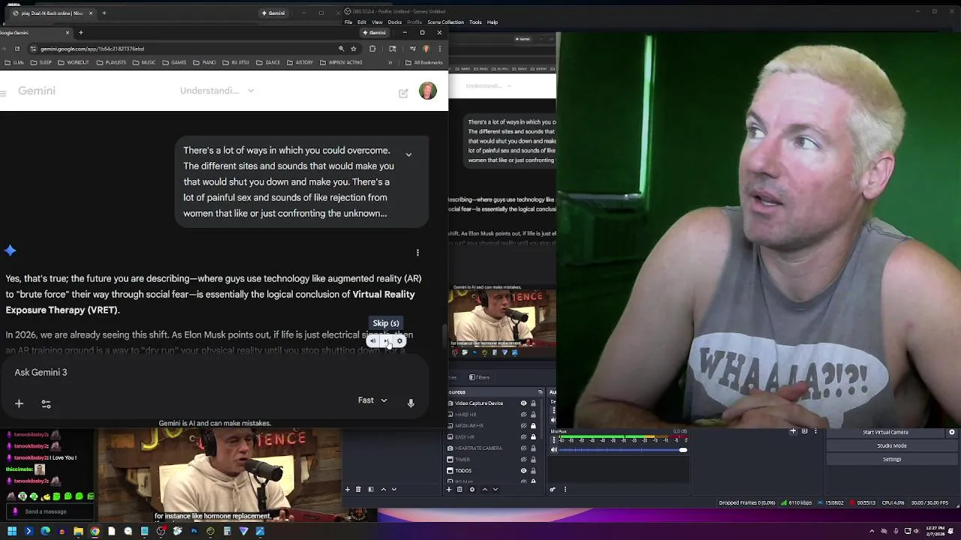Open source properties gear icon
Image resolution: width=961 pixels, height=540 pixels.
(471, 490)
